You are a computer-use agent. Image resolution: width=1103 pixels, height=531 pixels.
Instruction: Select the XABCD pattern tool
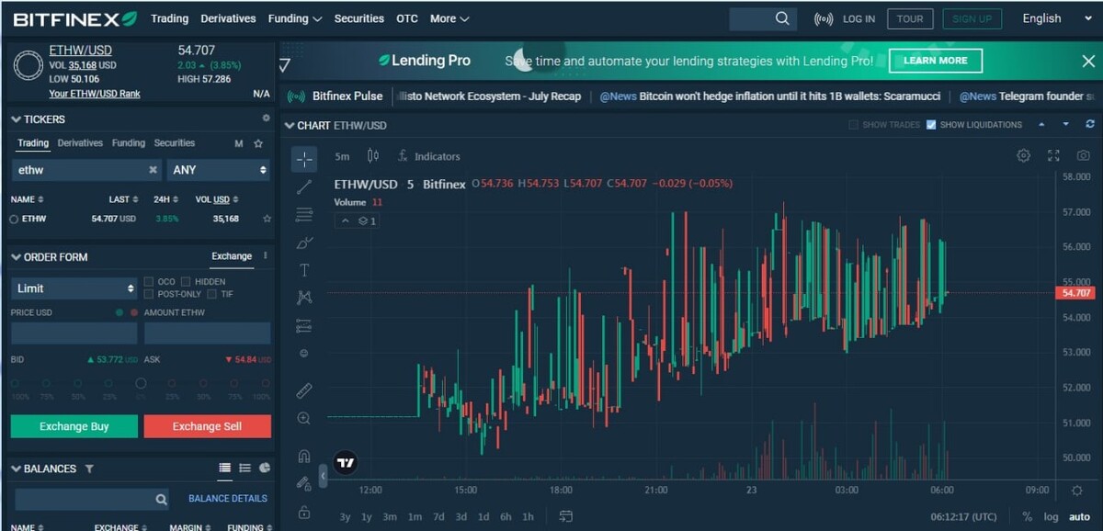point(303,297)
